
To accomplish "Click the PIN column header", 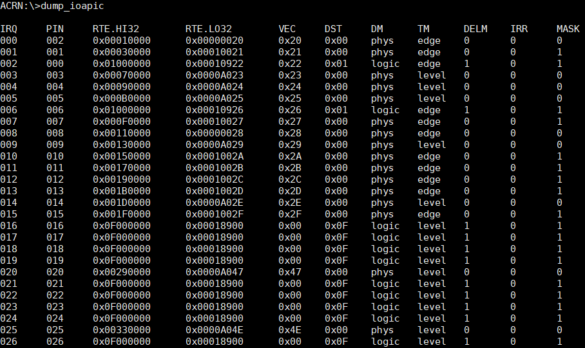I will pos(55,29).
